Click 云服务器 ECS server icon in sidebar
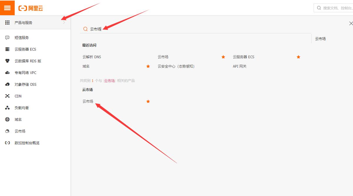The image size is (353, 196). tap(7, 49)
